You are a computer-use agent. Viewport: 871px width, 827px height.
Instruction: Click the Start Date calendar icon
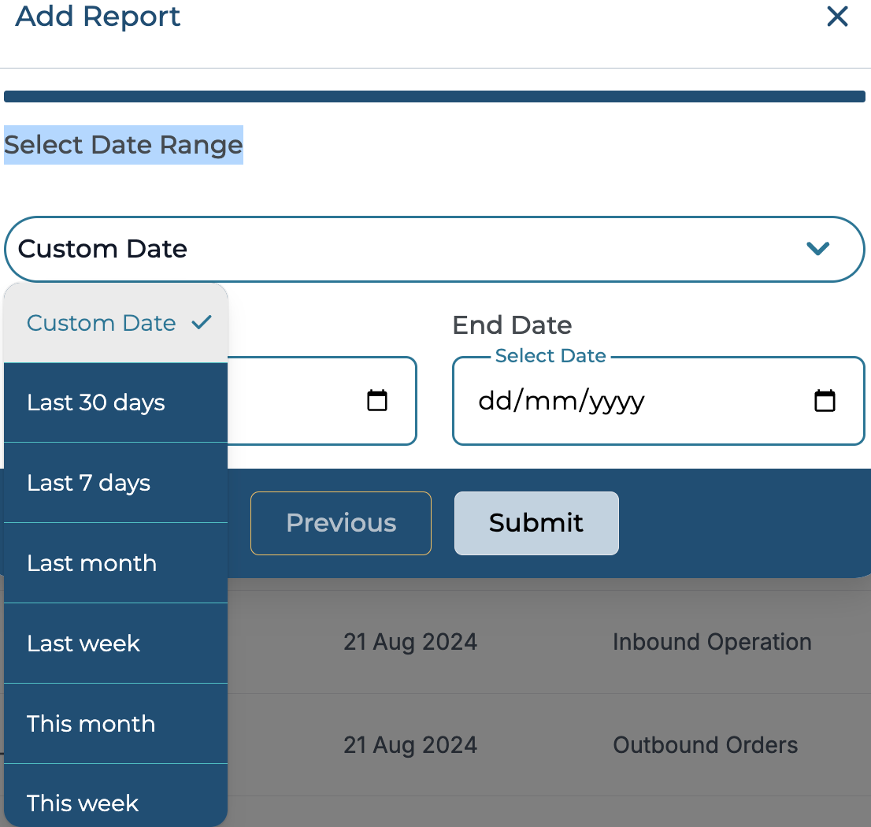[377, 401]
